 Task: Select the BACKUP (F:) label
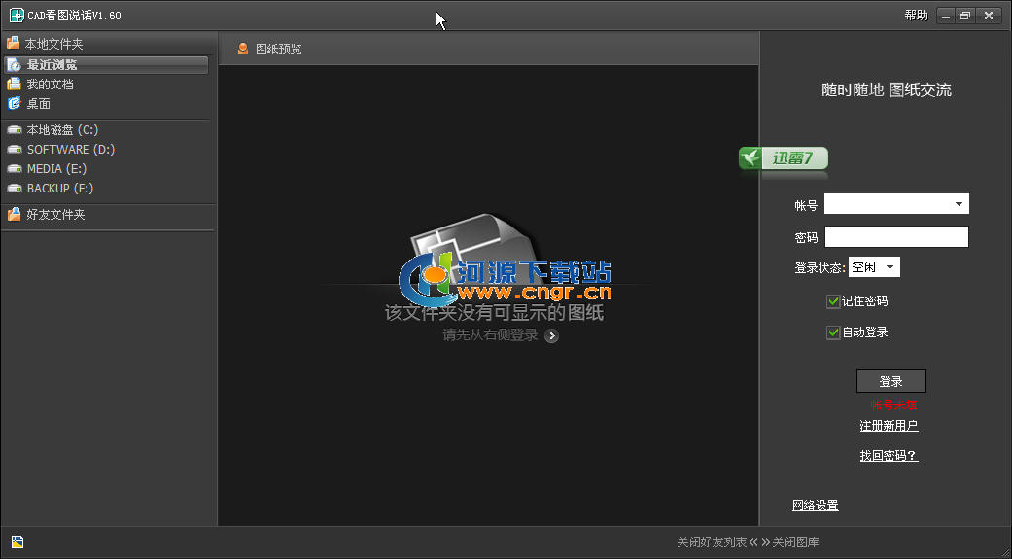[x=60, y=188]
